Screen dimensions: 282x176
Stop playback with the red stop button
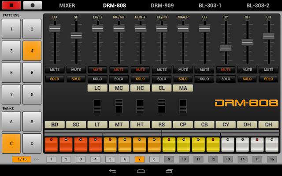[x=11, y=5]
